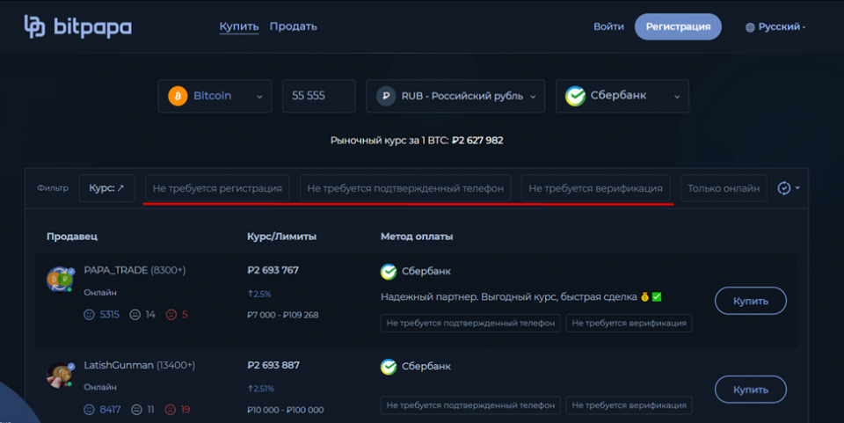Screen dimensions: 844x423
Task: Click Sberbank icon in PAPA_TRADE row
Action: 389,271
